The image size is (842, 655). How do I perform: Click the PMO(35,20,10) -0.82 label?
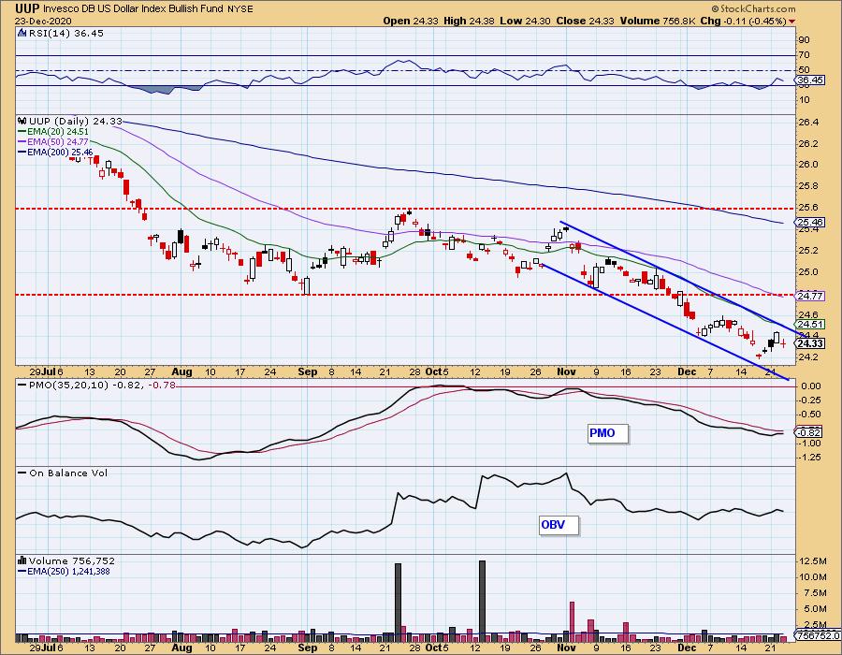click(x=96, y=385)
